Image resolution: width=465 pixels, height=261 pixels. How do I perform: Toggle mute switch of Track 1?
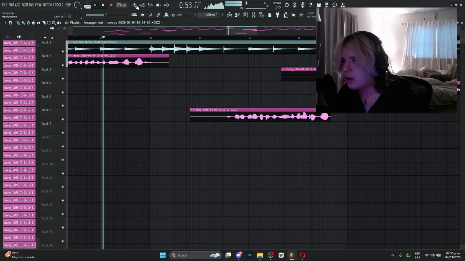coord(63,51)
